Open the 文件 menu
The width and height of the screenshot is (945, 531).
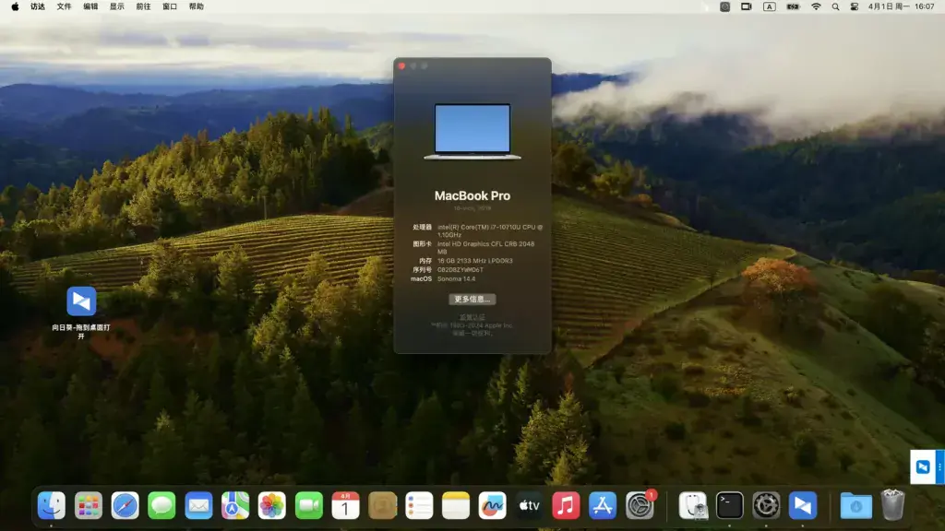tap(64, 6)
